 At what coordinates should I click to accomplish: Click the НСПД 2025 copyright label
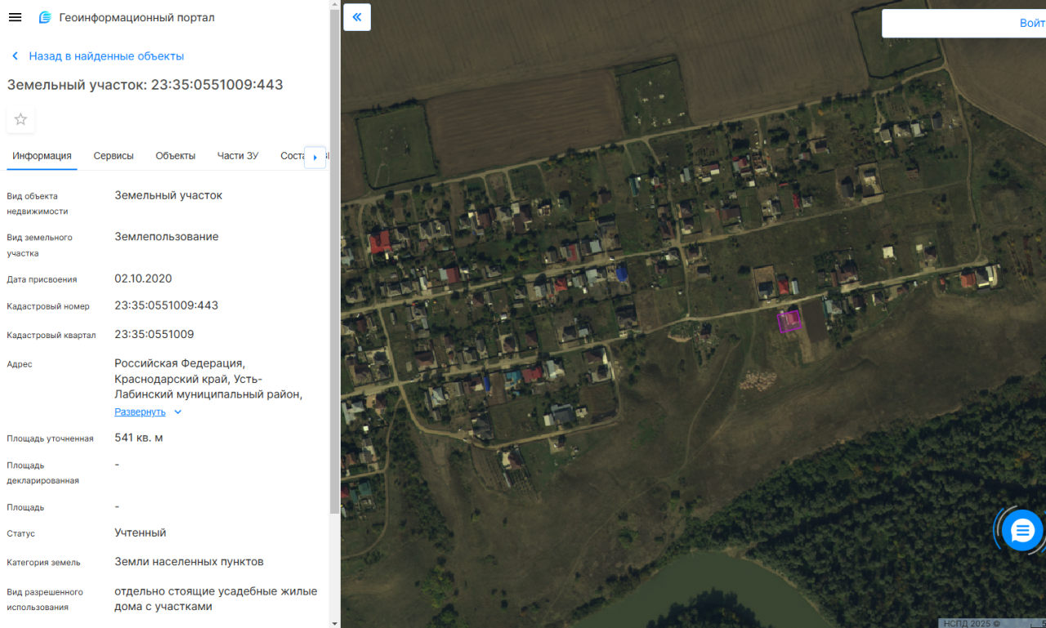click(x=971, y=623)
